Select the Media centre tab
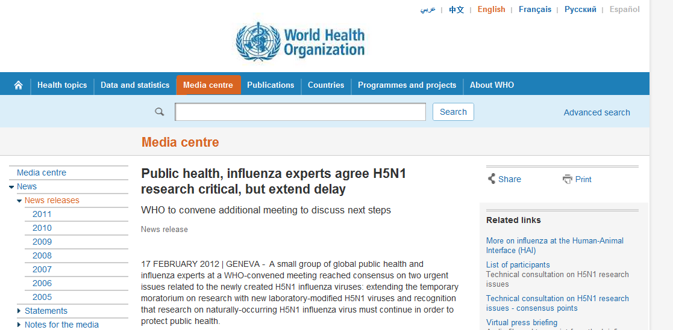This screenshot has height=330, width=673. (208, 85)
